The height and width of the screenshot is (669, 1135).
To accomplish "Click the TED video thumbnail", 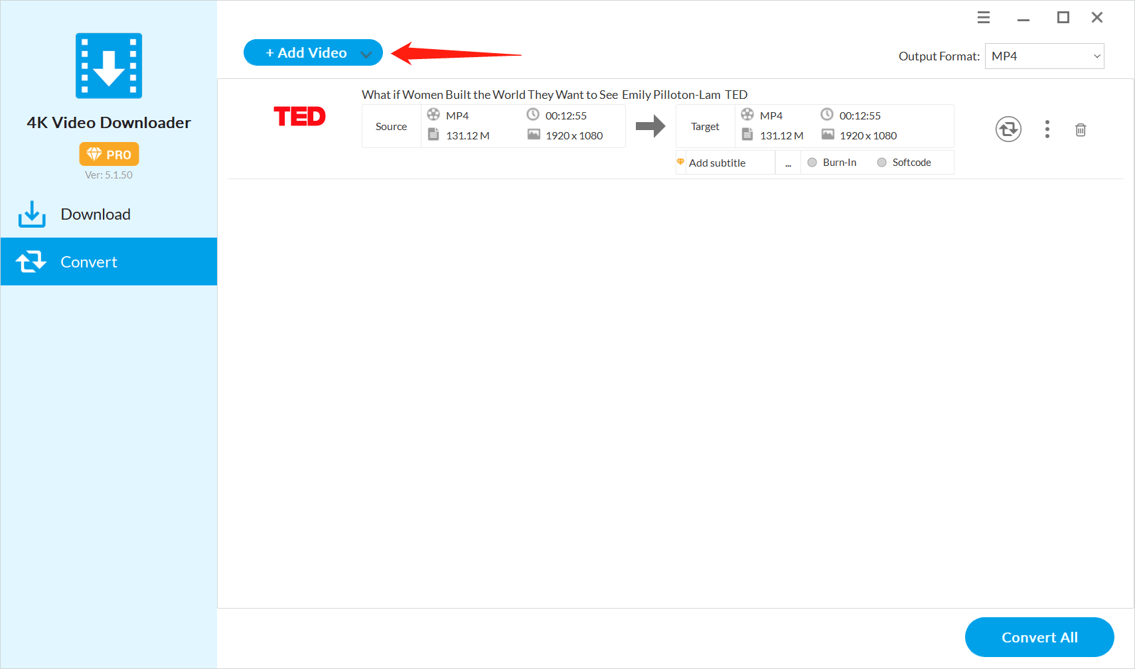I will pos(299,117).
